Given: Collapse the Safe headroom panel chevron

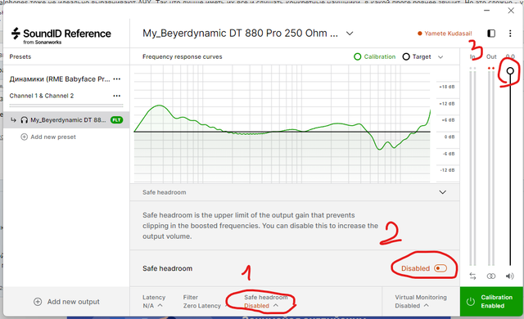Looking at the screenshot, I should coord(442,192).
